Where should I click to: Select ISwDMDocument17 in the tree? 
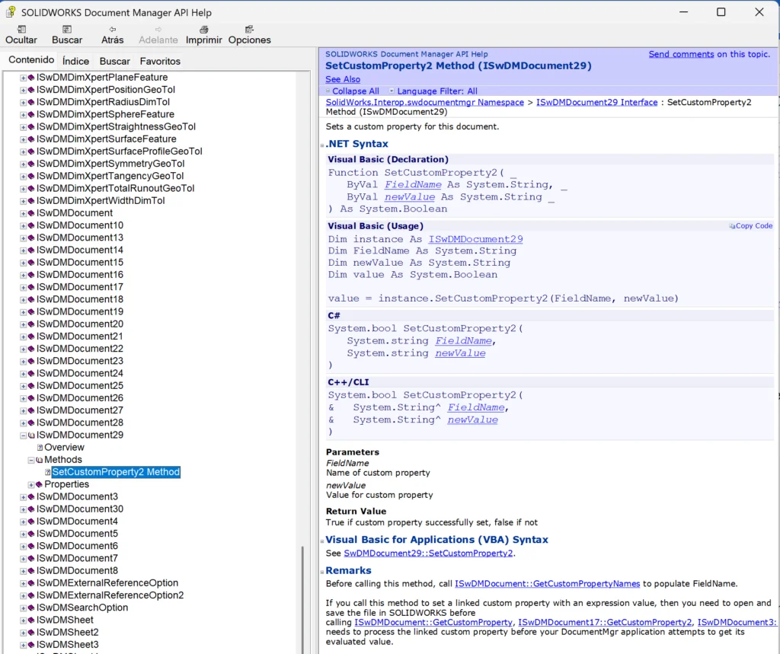(x=79, y=287)
